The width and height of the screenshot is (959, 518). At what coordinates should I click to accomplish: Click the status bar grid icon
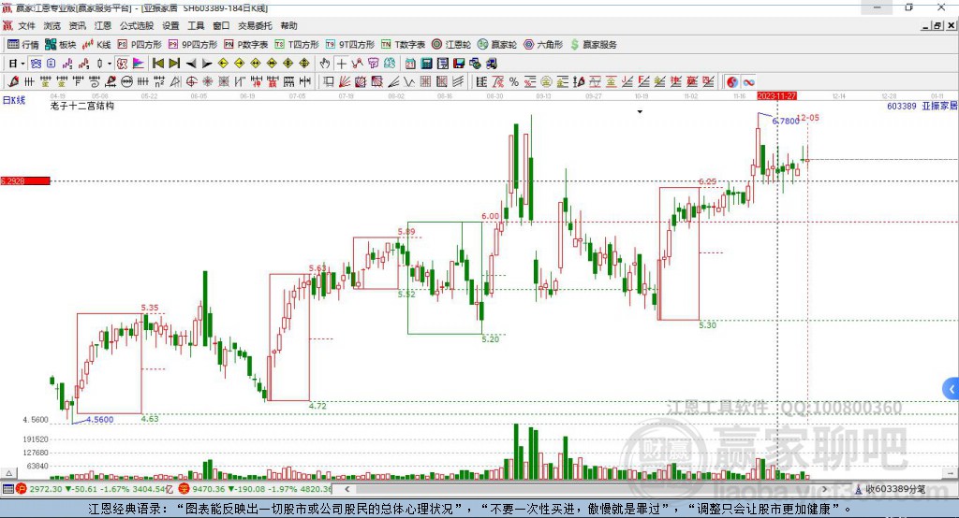coord(7,489)
